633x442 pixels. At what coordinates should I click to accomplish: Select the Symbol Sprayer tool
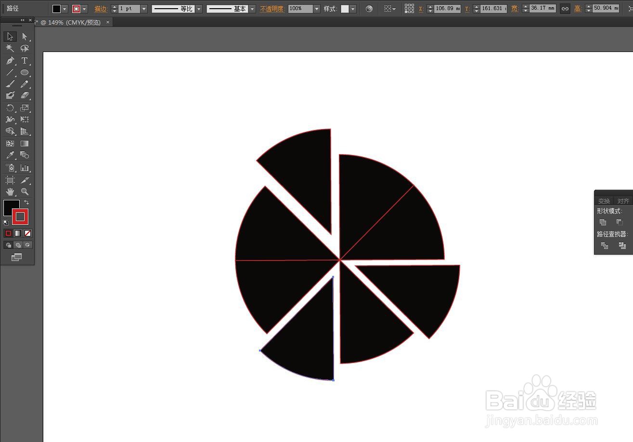[x=10, y=168]
